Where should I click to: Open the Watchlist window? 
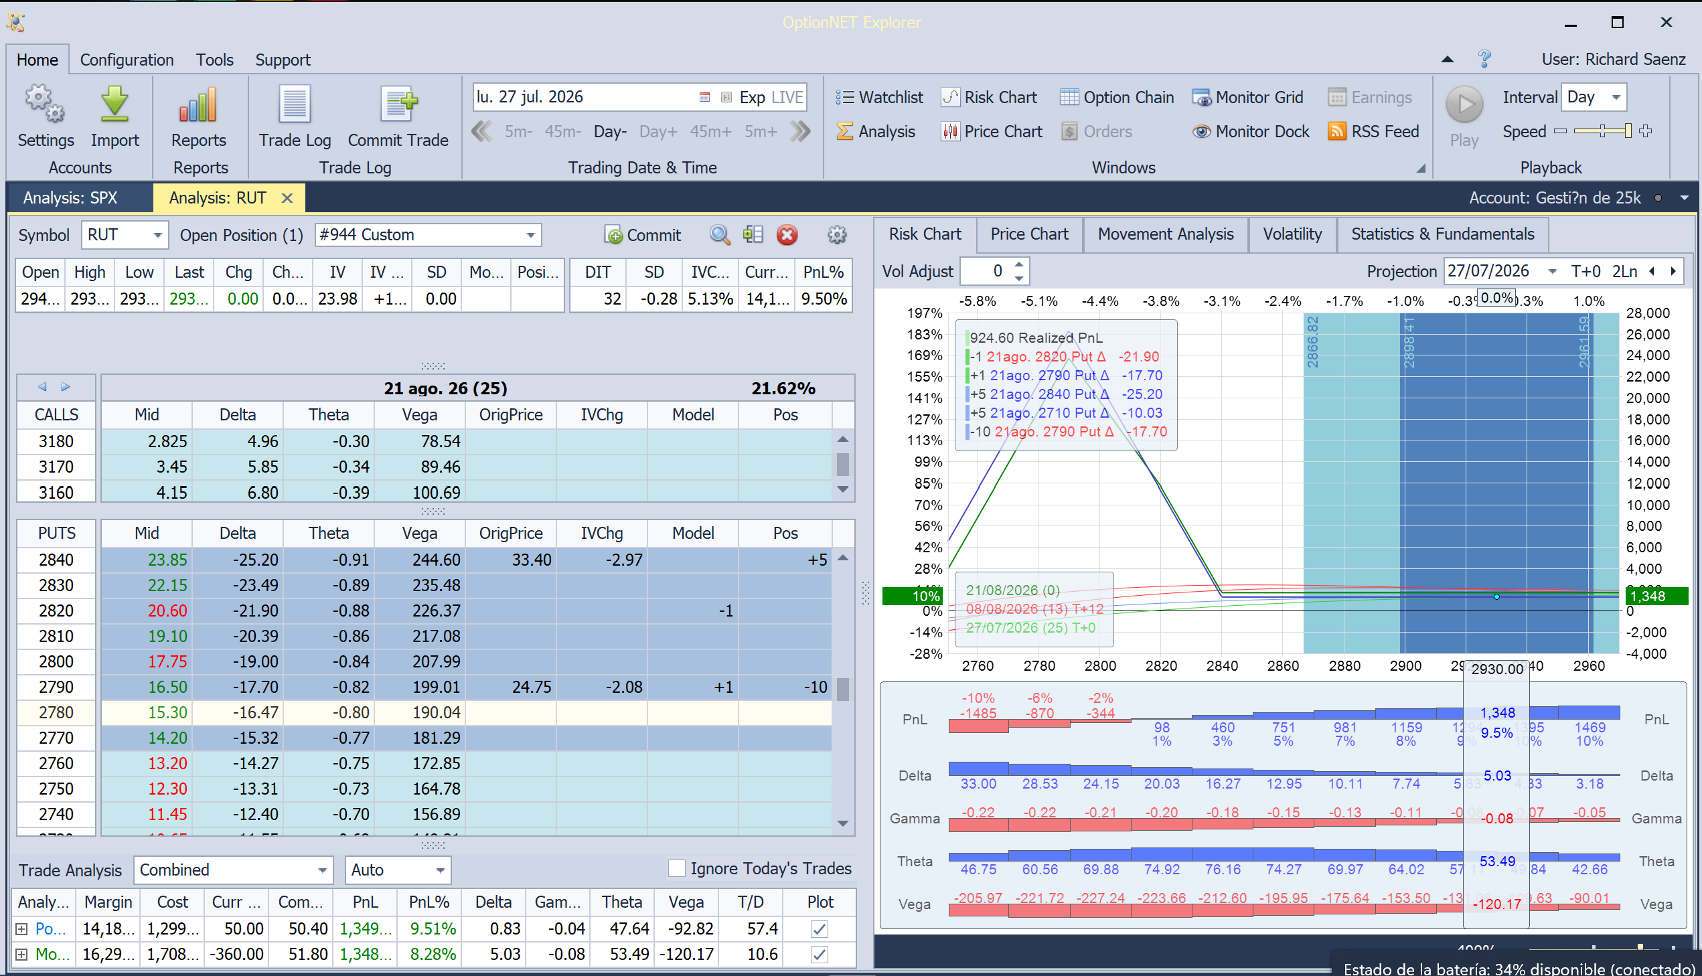[x=879, y=97]
